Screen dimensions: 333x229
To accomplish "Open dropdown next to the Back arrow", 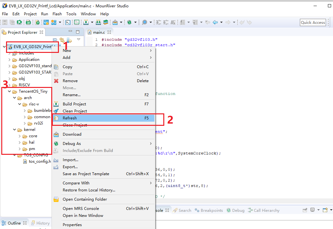I will pyautogui.click(x=221, y=22).
